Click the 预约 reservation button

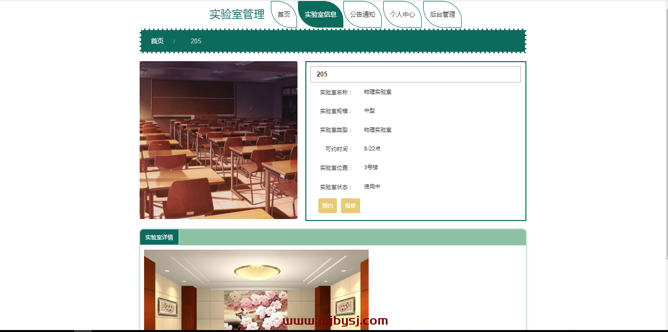click(328, 206)
